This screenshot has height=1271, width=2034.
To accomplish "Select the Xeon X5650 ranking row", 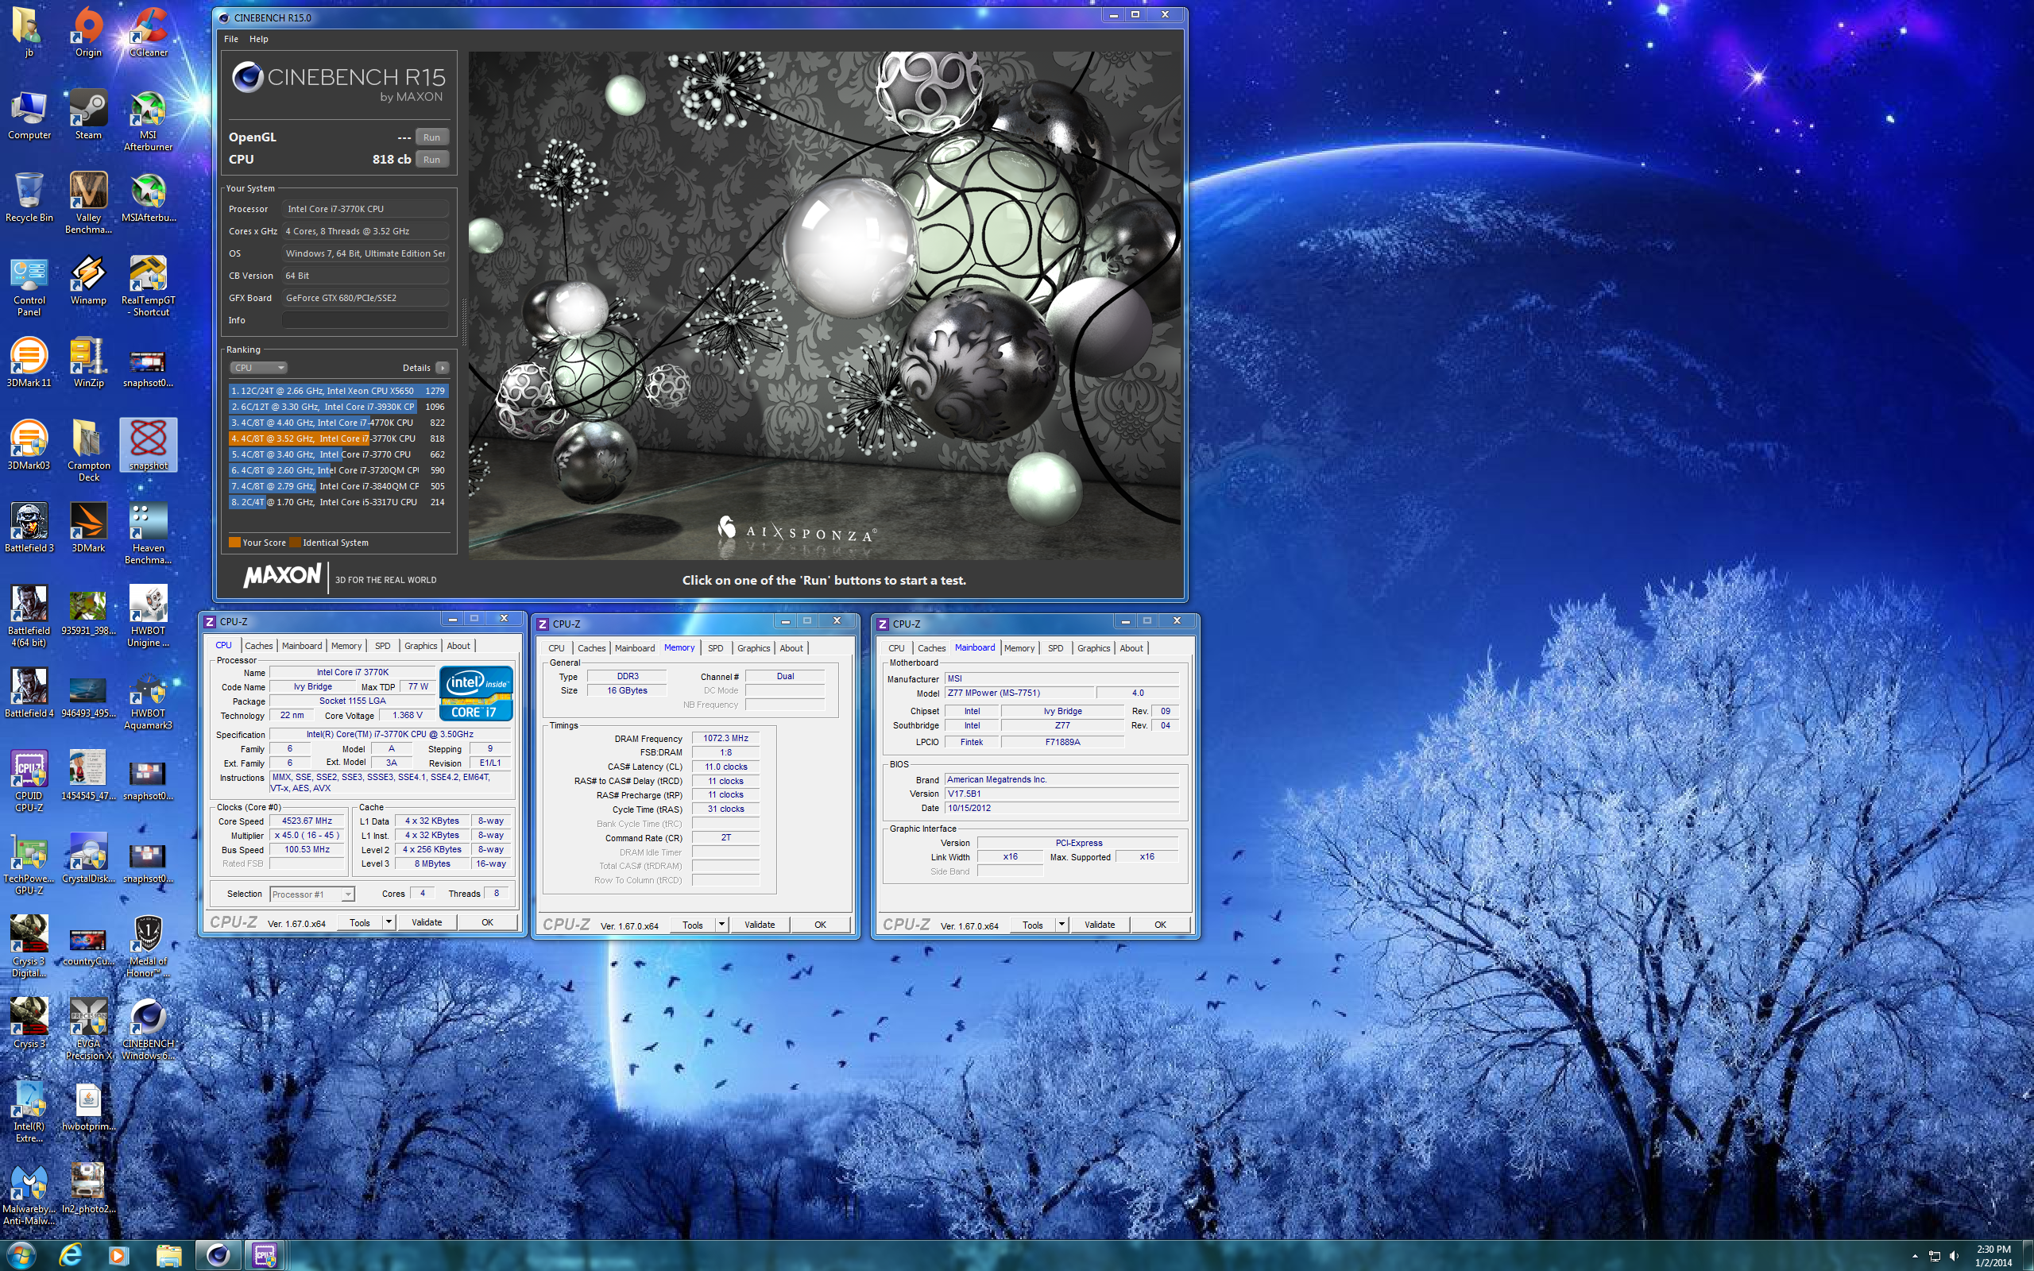I will [338, 391].
